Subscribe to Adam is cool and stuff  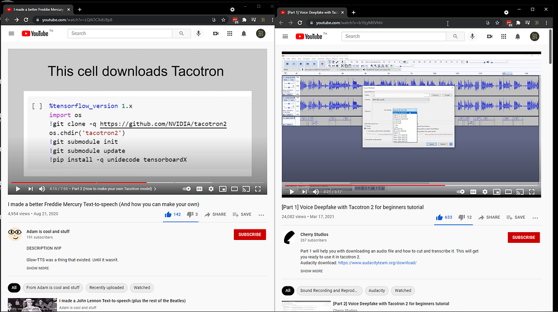click(x=250, y=234)
